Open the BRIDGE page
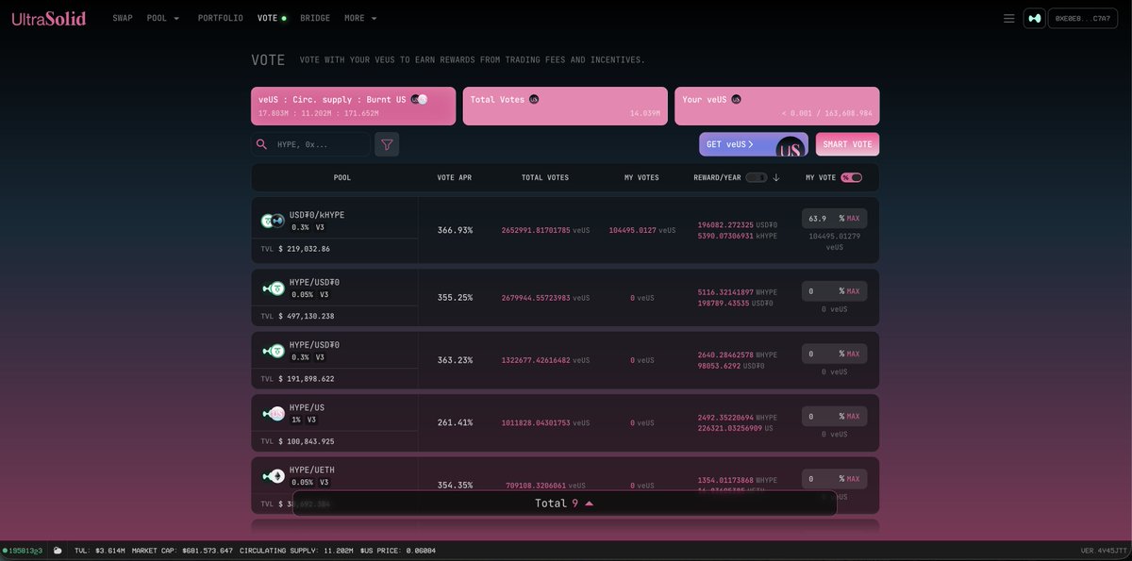This screenshot has width=1132, height=561. point(314,17)
